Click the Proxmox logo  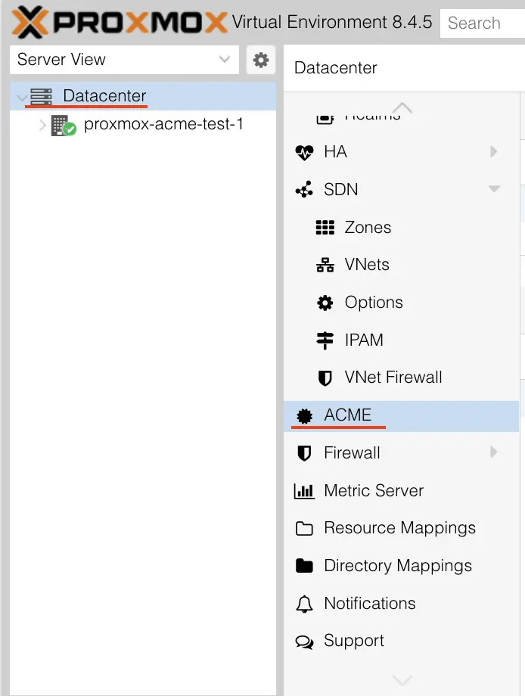click(120, 22)
